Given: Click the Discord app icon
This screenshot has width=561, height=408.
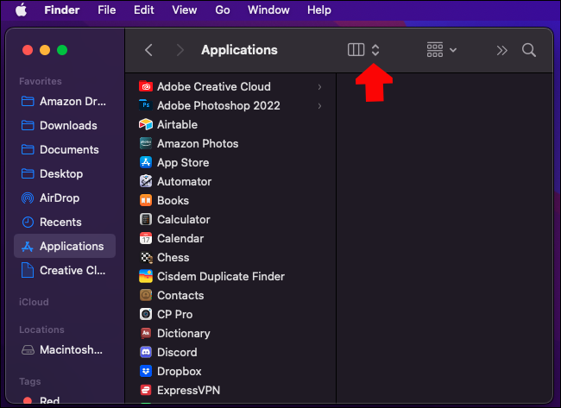Looking at the screenshot, I should coord(146,352).
